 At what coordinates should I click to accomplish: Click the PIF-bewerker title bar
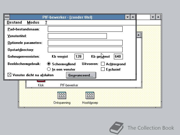pos(67,17)
